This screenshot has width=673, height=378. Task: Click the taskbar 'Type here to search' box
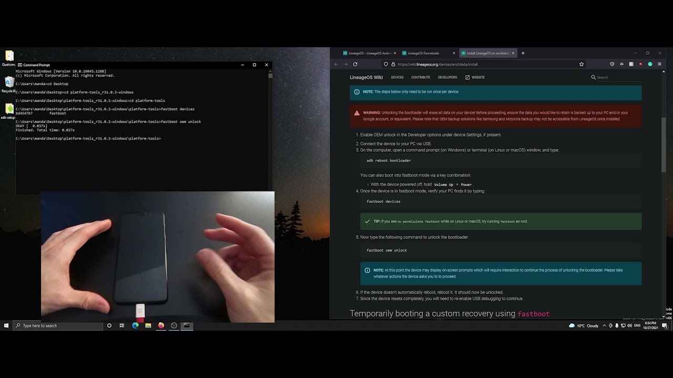click(x=58, y=325)
